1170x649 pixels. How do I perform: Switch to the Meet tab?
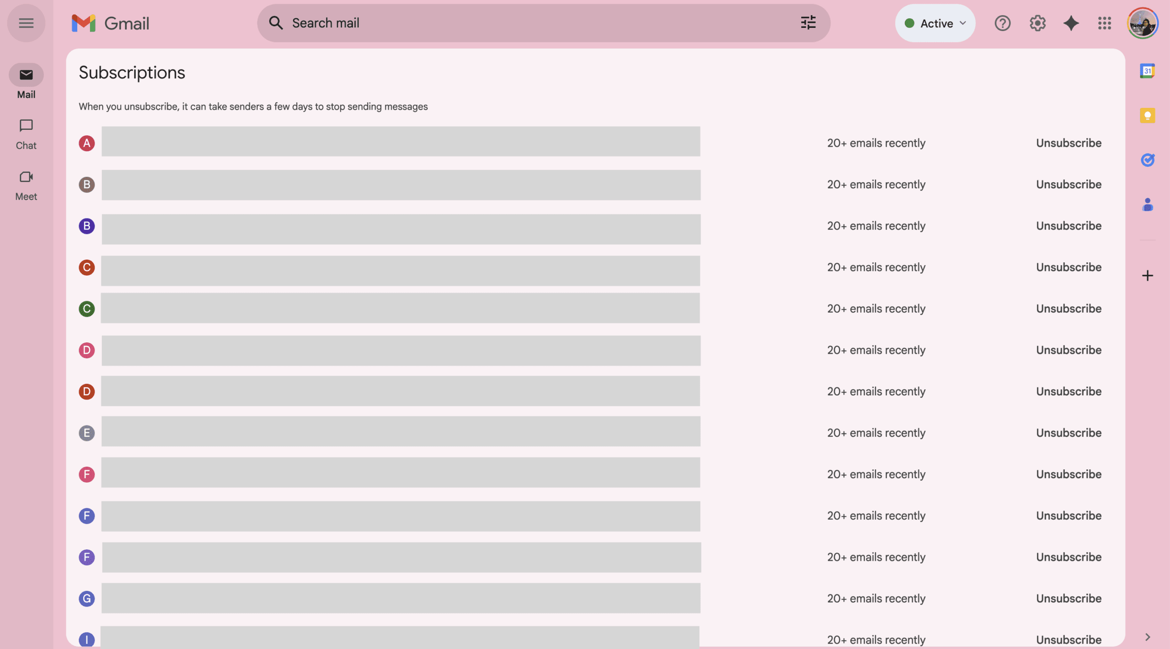(x=26, y=185)
